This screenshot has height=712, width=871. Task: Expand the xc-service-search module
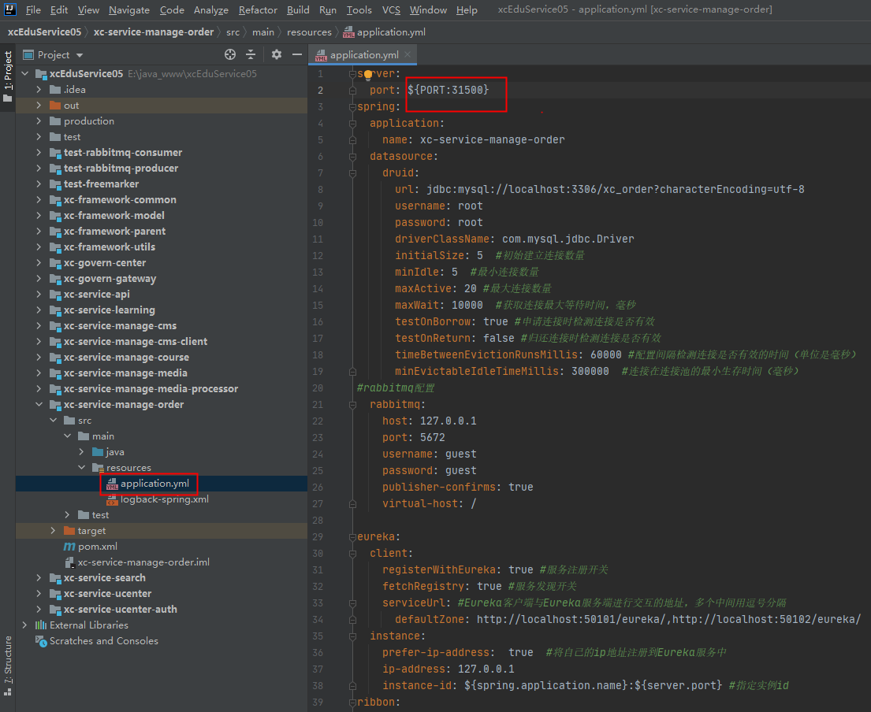coord(39,577)
